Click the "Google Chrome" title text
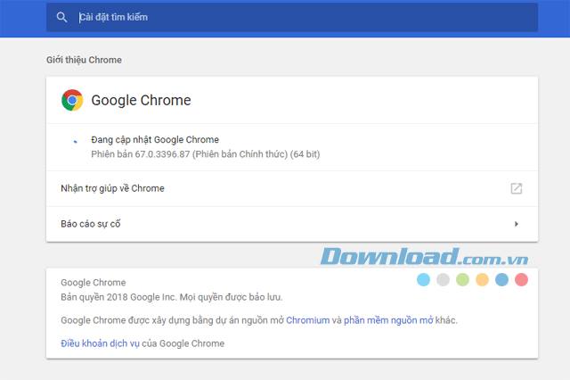The image size is (570, 380). (x=141, y=101)
